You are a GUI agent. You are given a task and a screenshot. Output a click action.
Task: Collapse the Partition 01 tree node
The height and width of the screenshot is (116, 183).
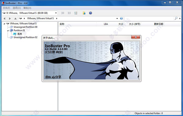click(8, 31)
